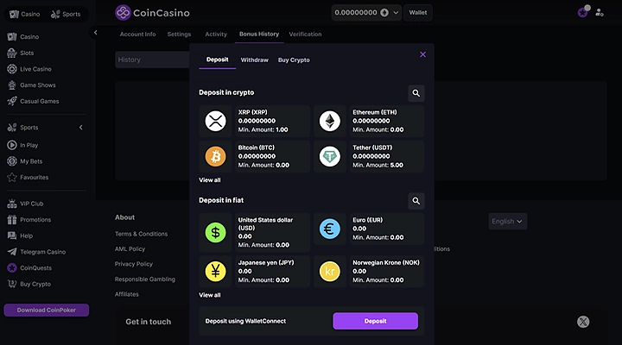
Task: Open VIP Club in the sidebar
Action: point(25,204)
